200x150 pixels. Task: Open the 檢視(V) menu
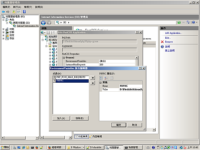pyautogui.click(x=28, y=7)
